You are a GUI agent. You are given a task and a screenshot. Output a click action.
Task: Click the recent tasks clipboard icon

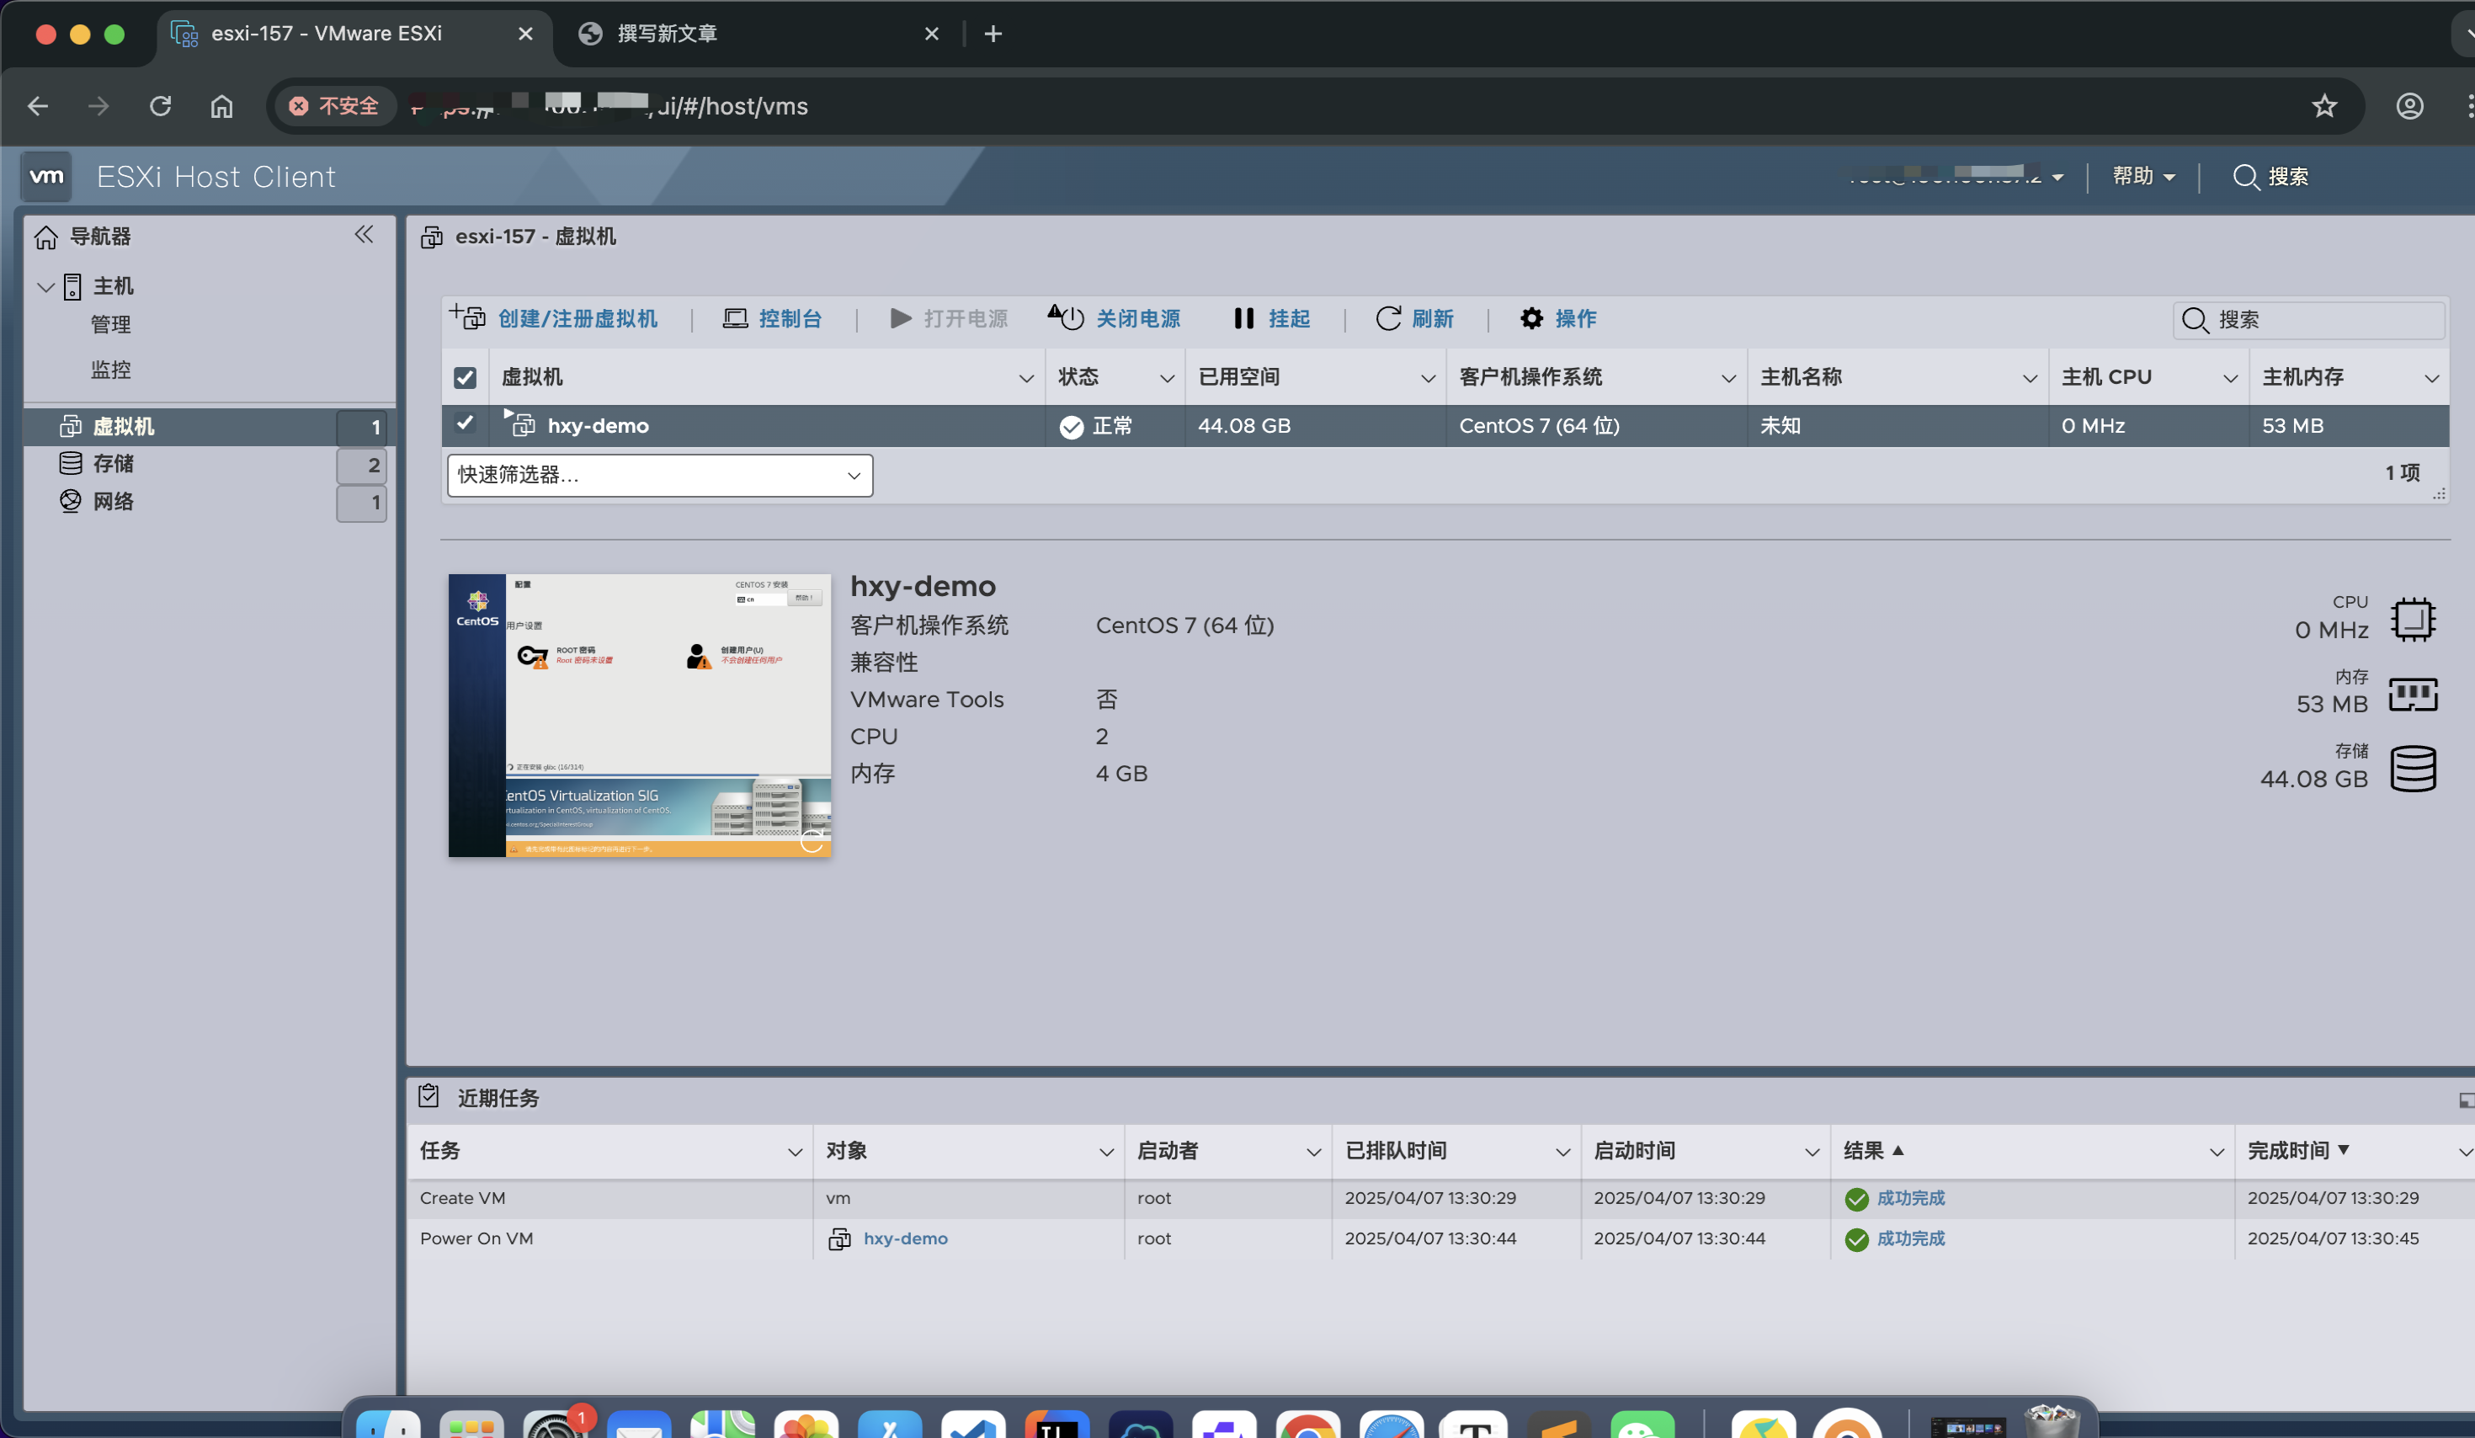tap(428, 1096)
